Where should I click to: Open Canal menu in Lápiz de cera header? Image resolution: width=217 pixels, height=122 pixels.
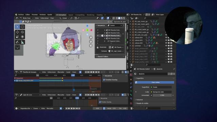click(68, 95)
